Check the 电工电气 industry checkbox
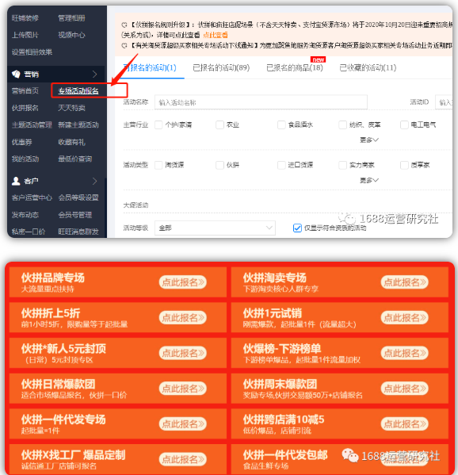Viewport: 458px width, 475px height. pyautogui.click(x=404, y=124)
